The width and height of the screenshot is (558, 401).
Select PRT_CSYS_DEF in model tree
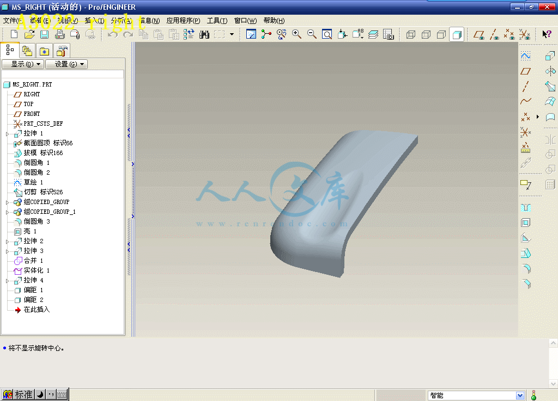pyautogui.click(x=43, y=124)
